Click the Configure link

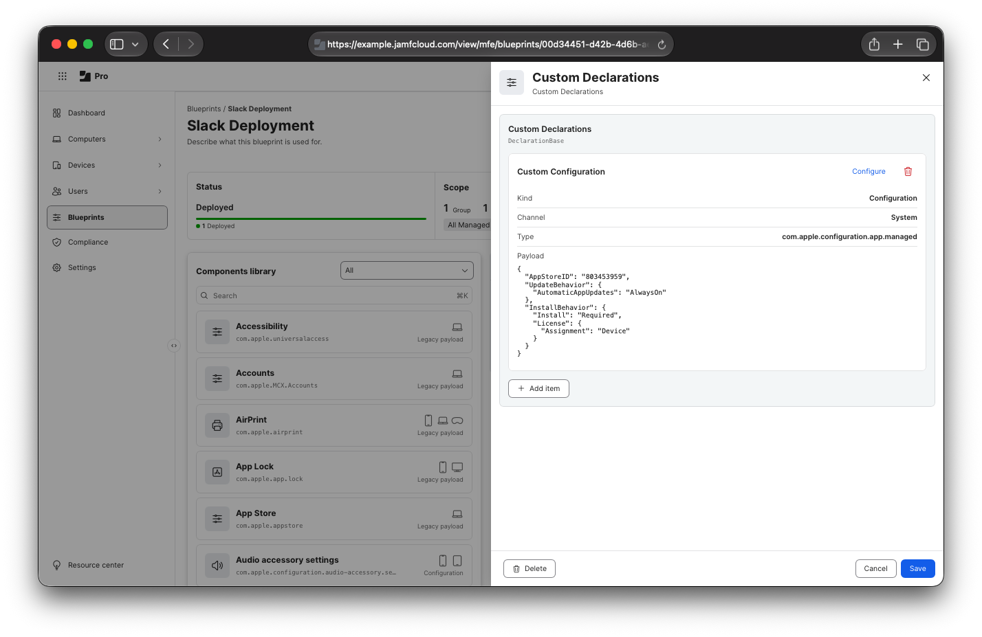[x=869, y=172]
